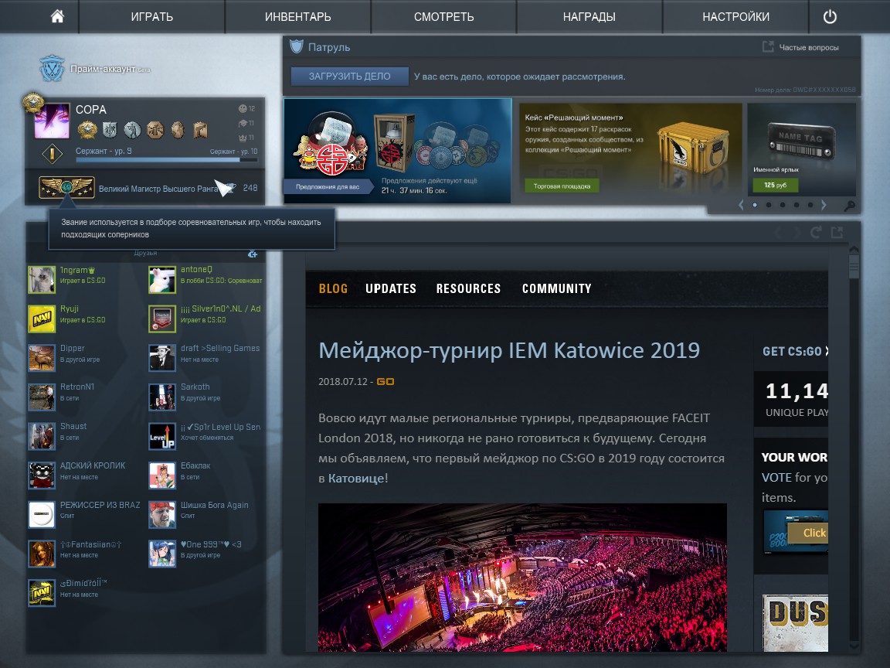890x668 pixels.
Task: Switch to the UPDATES tab
Action: pos(390,288)
